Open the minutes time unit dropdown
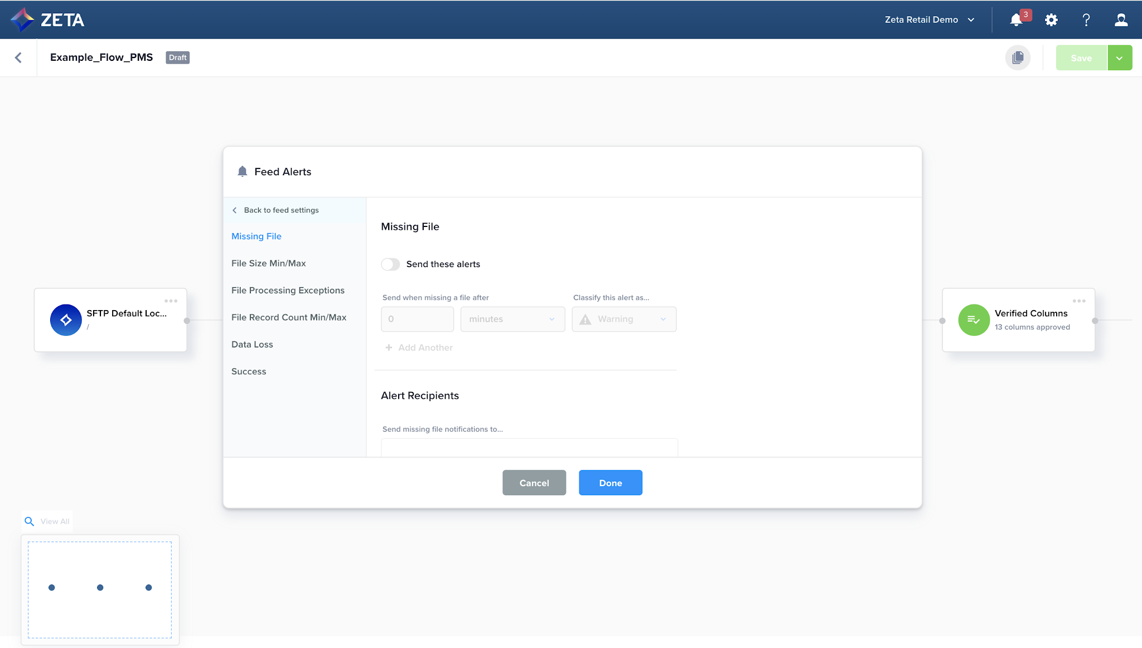This screenshot has height=648, width=1142. [x=512, y=319]
